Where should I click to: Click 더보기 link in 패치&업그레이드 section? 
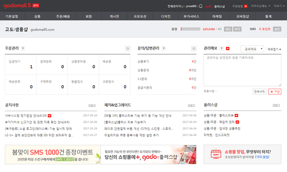[x=191, y=105]
